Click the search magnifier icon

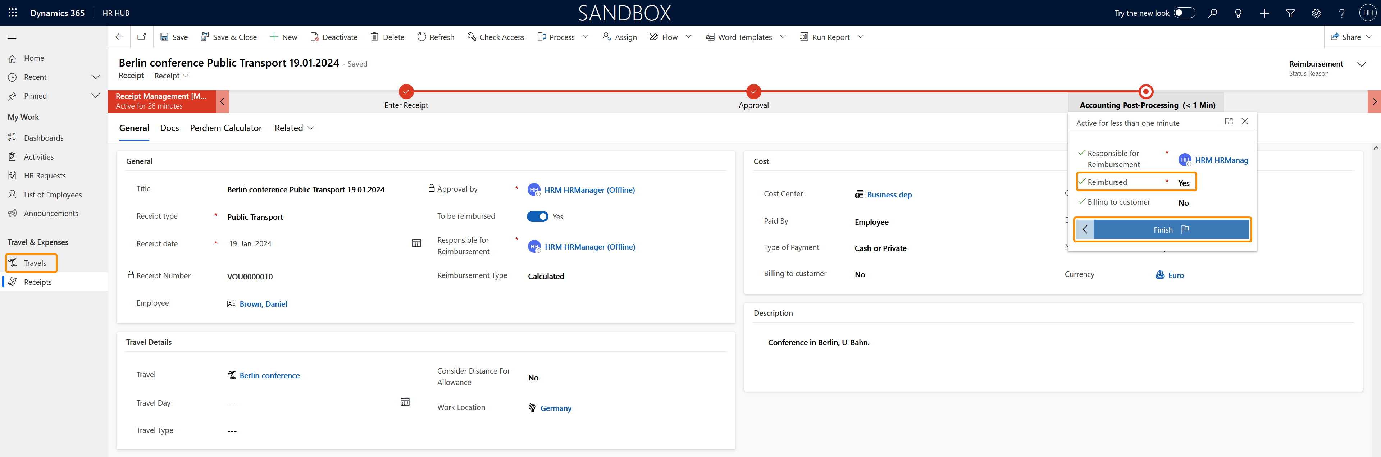pos(1213,13)
